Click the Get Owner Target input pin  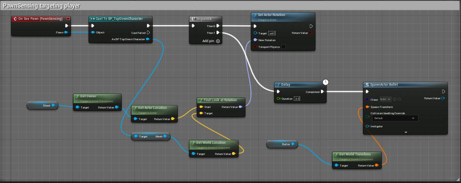[x=77, y=107]
